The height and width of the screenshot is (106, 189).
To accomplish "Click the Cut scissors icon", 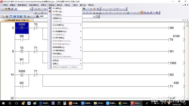I will [x=36, y=9].
